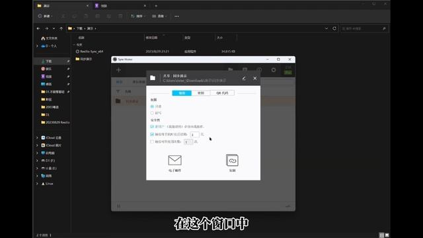Switch to large icons view in the status bar
The width and height of the screenshot is (423, 238).
[387, 235]
